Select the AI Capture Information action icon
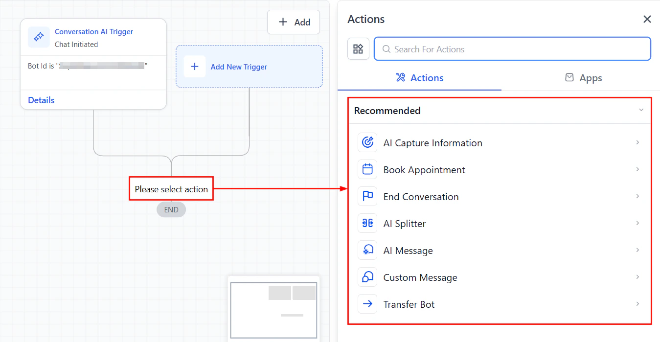This screenshot has height=342, width=660. click(367, 142)
